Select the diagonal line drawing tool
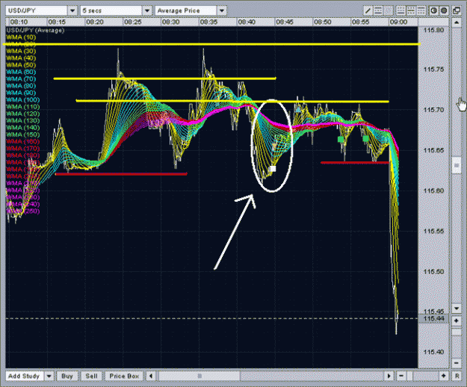 point(368,10)
